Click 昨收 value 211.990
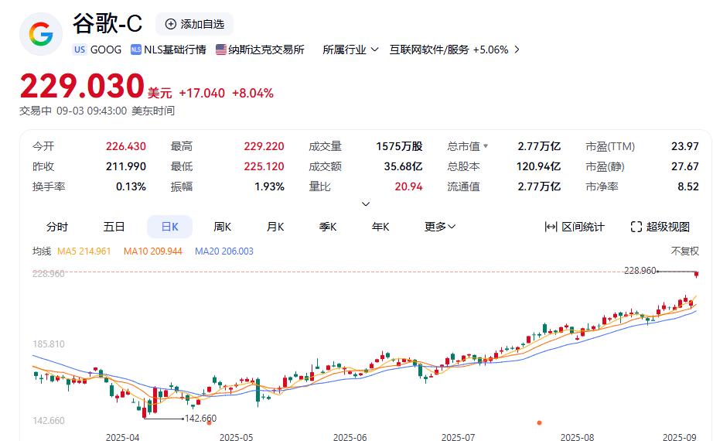713x441 pixels. (x=126, y=166)
